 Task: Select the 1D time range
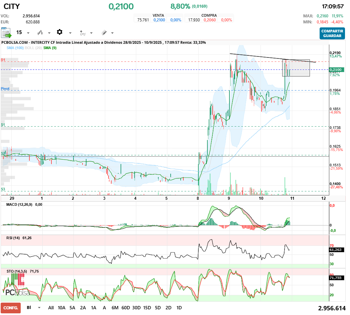click(179, 308)
